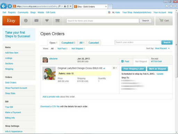Open Your Account in top menu

160,12
